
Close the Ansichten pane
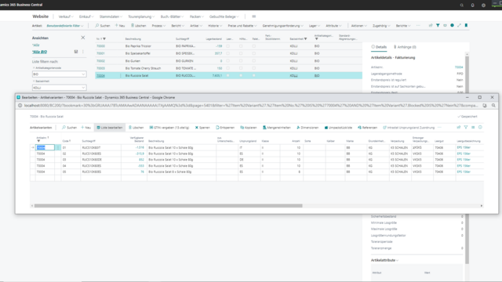click(83, 38)
